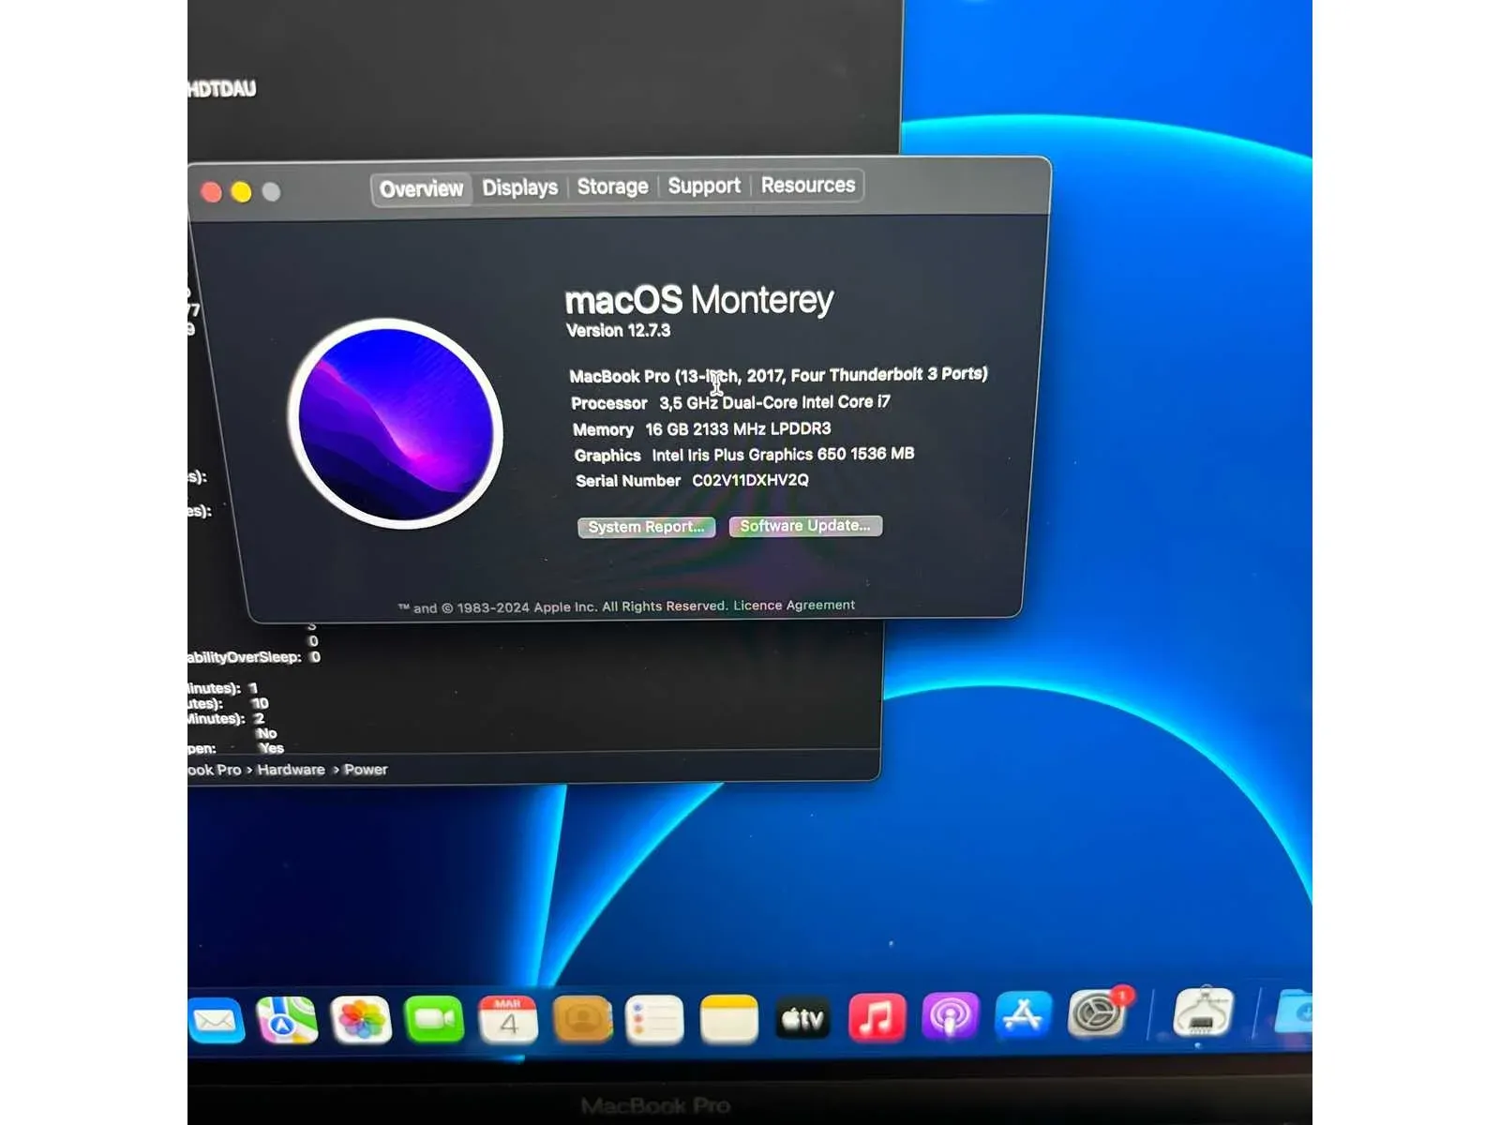Open the App Store from the Dock

coord(1023,1015)
